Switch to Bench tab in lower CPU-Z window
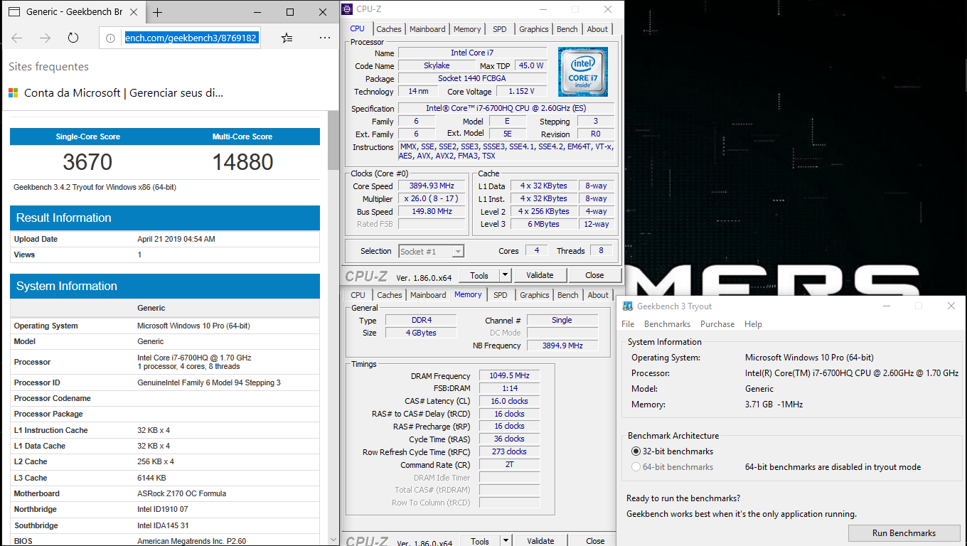The width and height of the screenshot is (967, 546). pos(568,295)
